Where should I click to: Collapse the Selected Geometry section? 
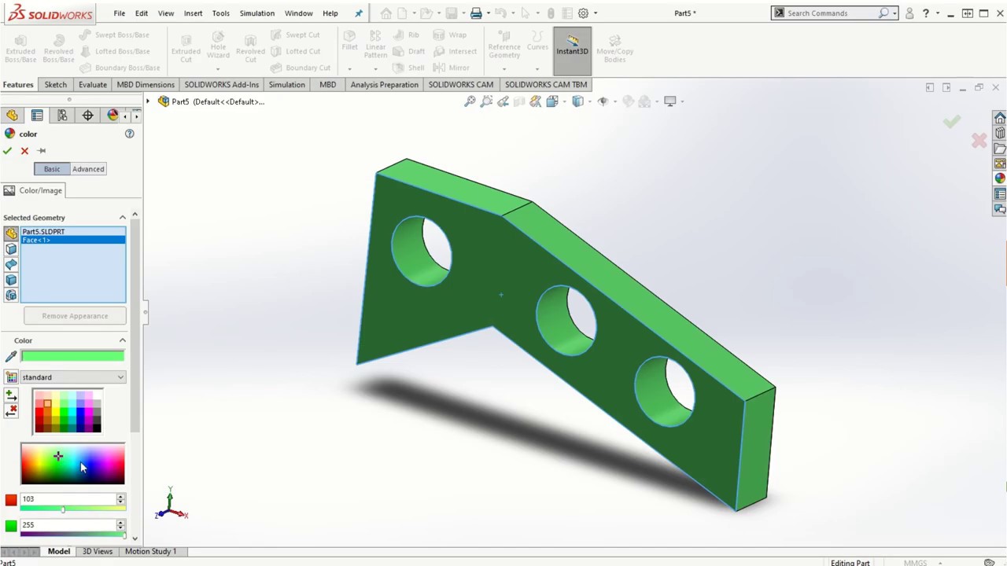pyautogui.click(x=122, y=218)
